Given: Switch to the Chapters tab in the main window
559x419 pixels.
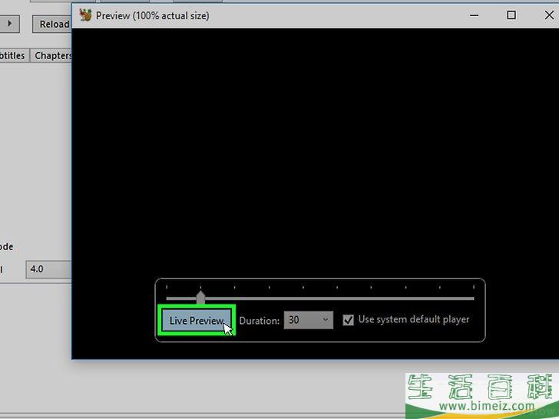Looking at the screenshot, I should click(51, 55).
